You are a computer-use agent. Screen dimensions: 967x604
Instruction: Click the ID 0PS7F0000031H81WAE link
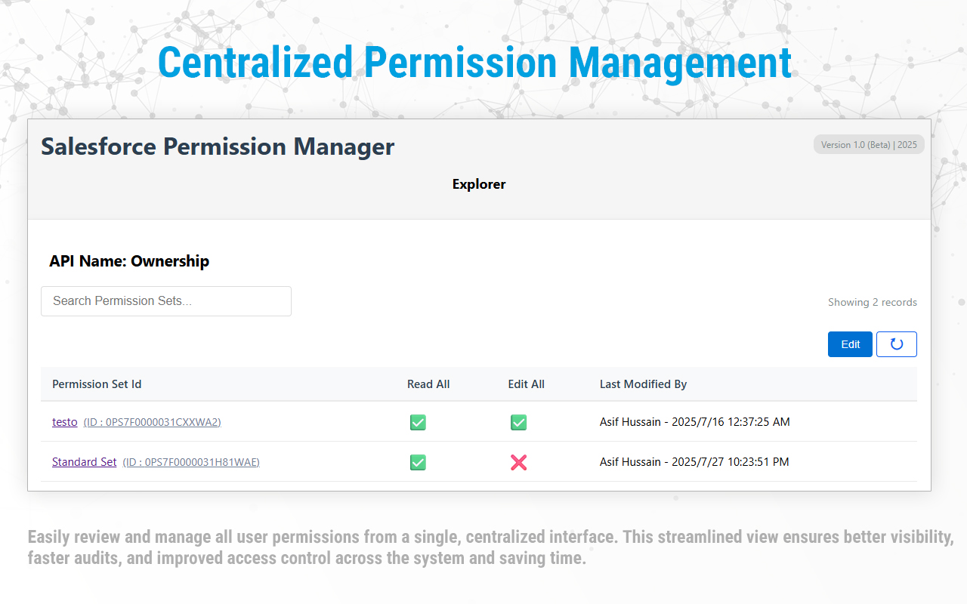(191, 462)
